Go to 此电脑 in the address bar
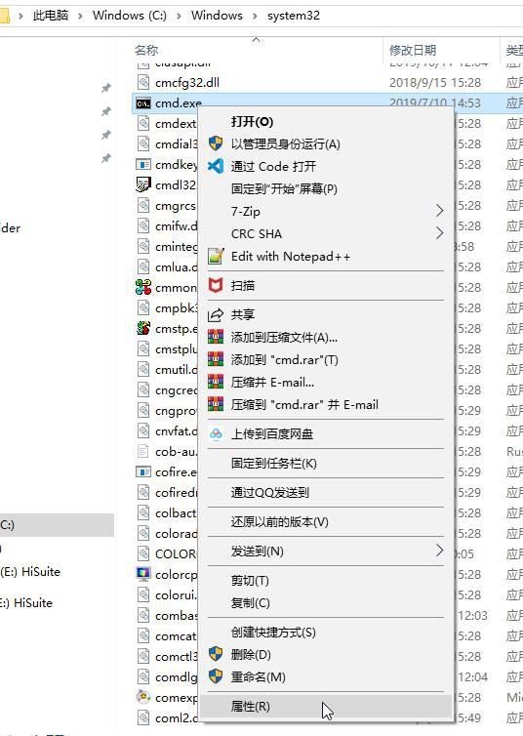 tap(50, 16)
